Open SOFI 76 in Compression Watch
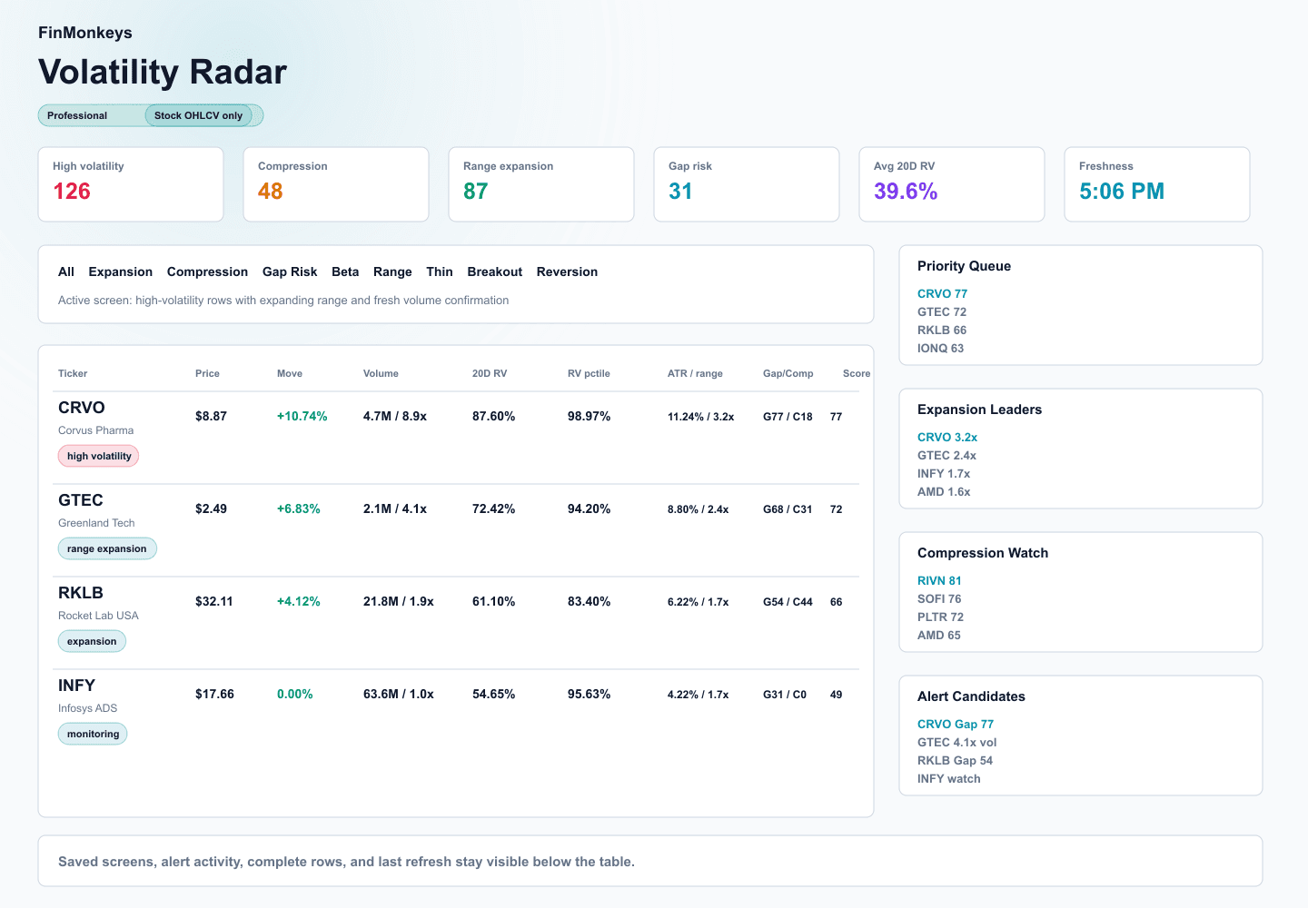The width and height of the screenshot is (1308, 908). click(x=939, y=598)
